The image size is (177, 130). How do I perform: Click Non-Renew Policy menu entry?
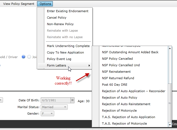[x=60, y=24]
